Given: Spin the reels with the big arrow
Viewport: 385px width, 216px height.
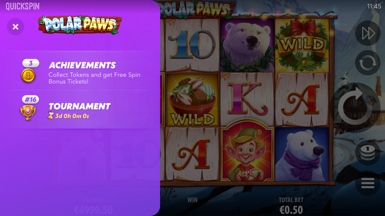Looking at the screenshot, I should click(355, 108).
